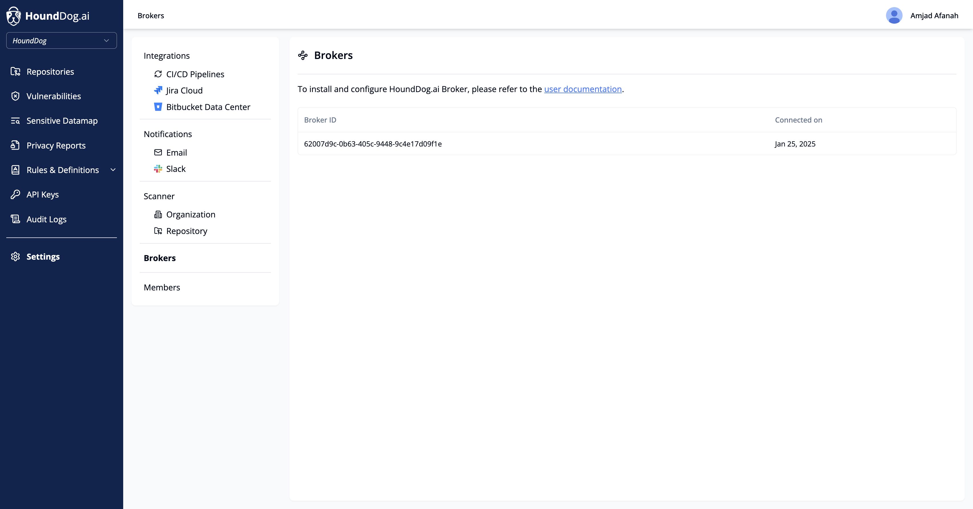Click the API Keys key icon
Image resolution: width=973 pixels, height=509 pixels.
click(x=15, y=194)
